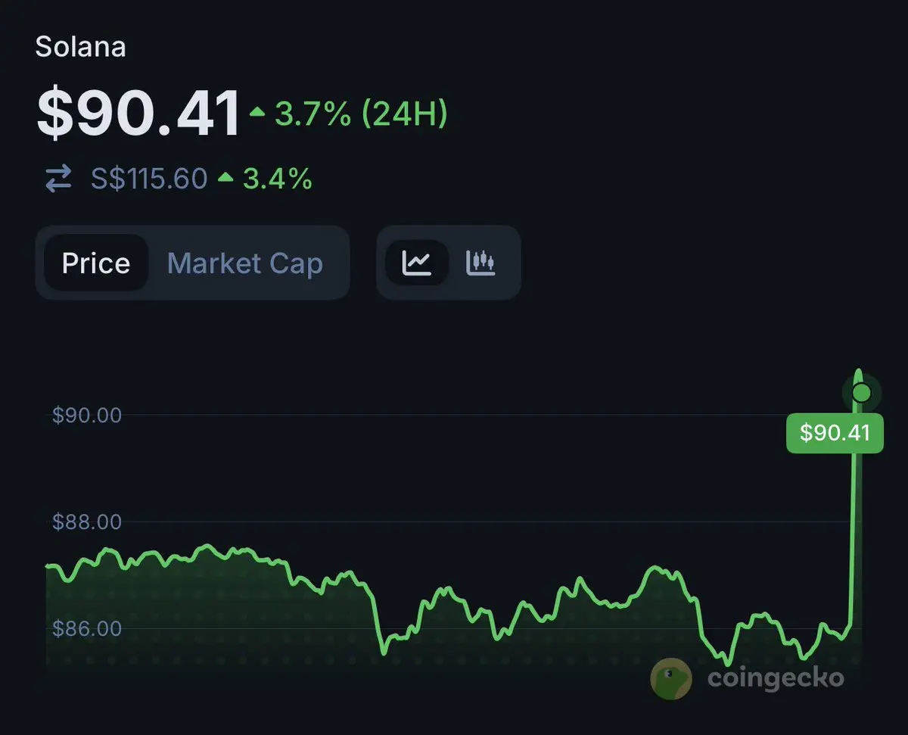
Task: Select the Price tab
Action: tap(96, 263)
